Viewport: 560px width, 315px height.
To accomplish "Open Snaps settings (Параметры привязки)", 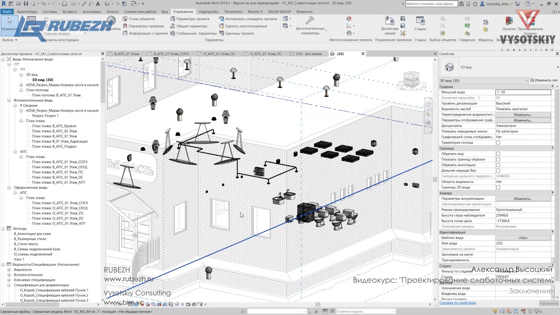I will tap(143, 26).
